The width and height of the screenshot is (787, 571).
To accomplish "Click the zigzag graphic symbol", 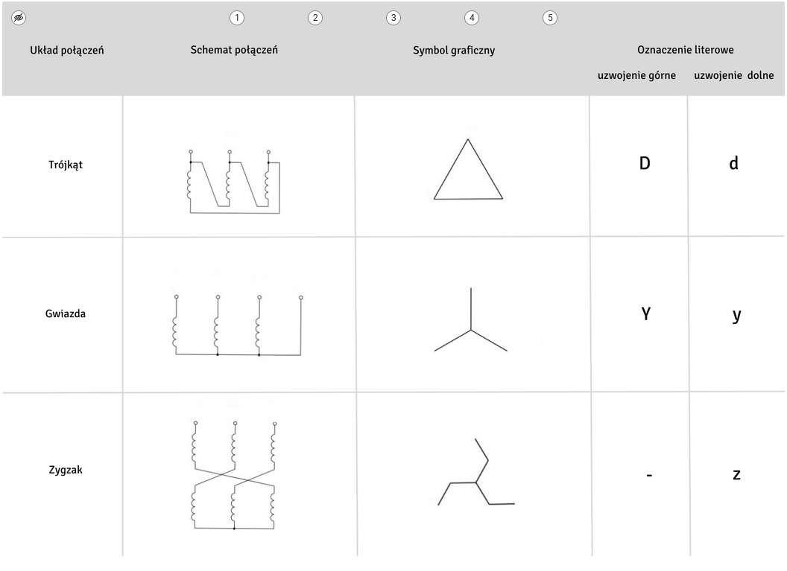I will 476,472.
